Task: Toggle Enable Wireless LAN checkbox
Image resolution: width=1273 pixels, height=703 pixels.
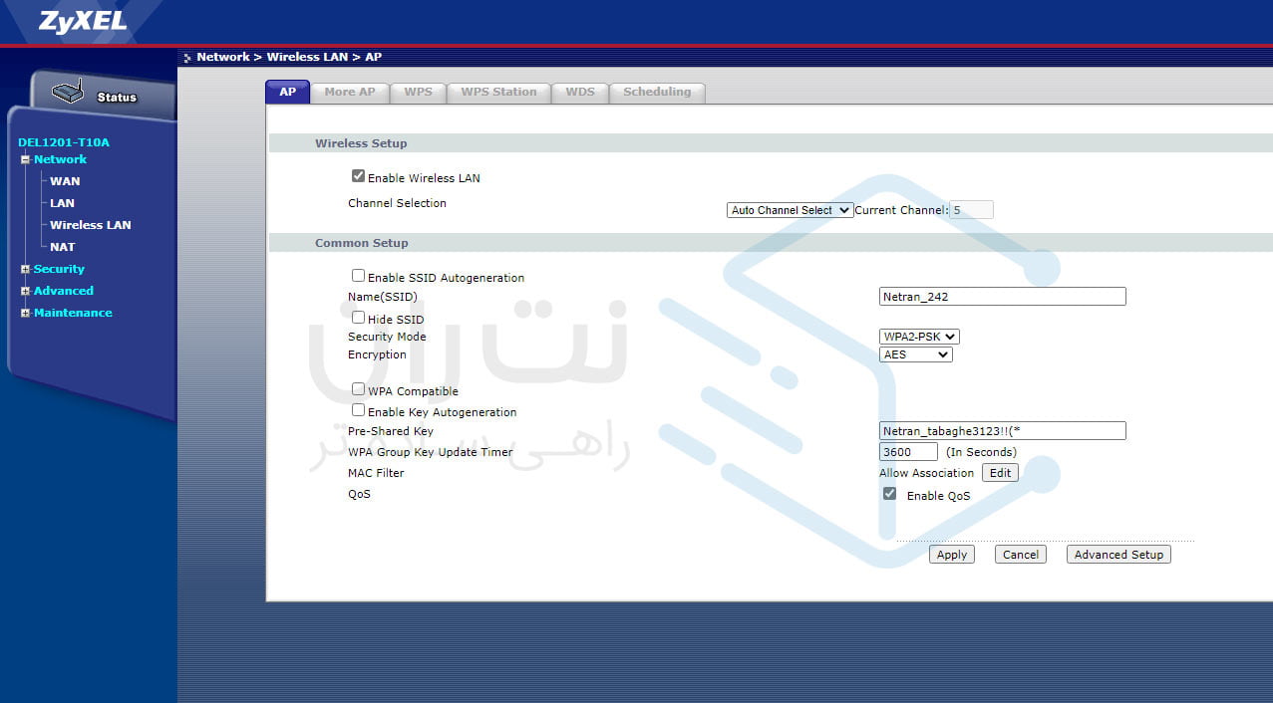Action: click(x=358, y=176)
